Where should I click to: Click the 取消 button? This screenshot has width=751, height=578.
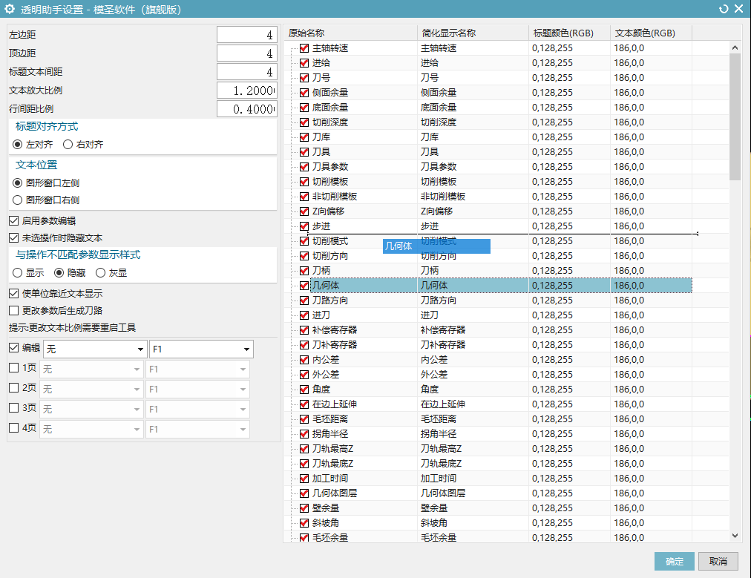(718, 561)
